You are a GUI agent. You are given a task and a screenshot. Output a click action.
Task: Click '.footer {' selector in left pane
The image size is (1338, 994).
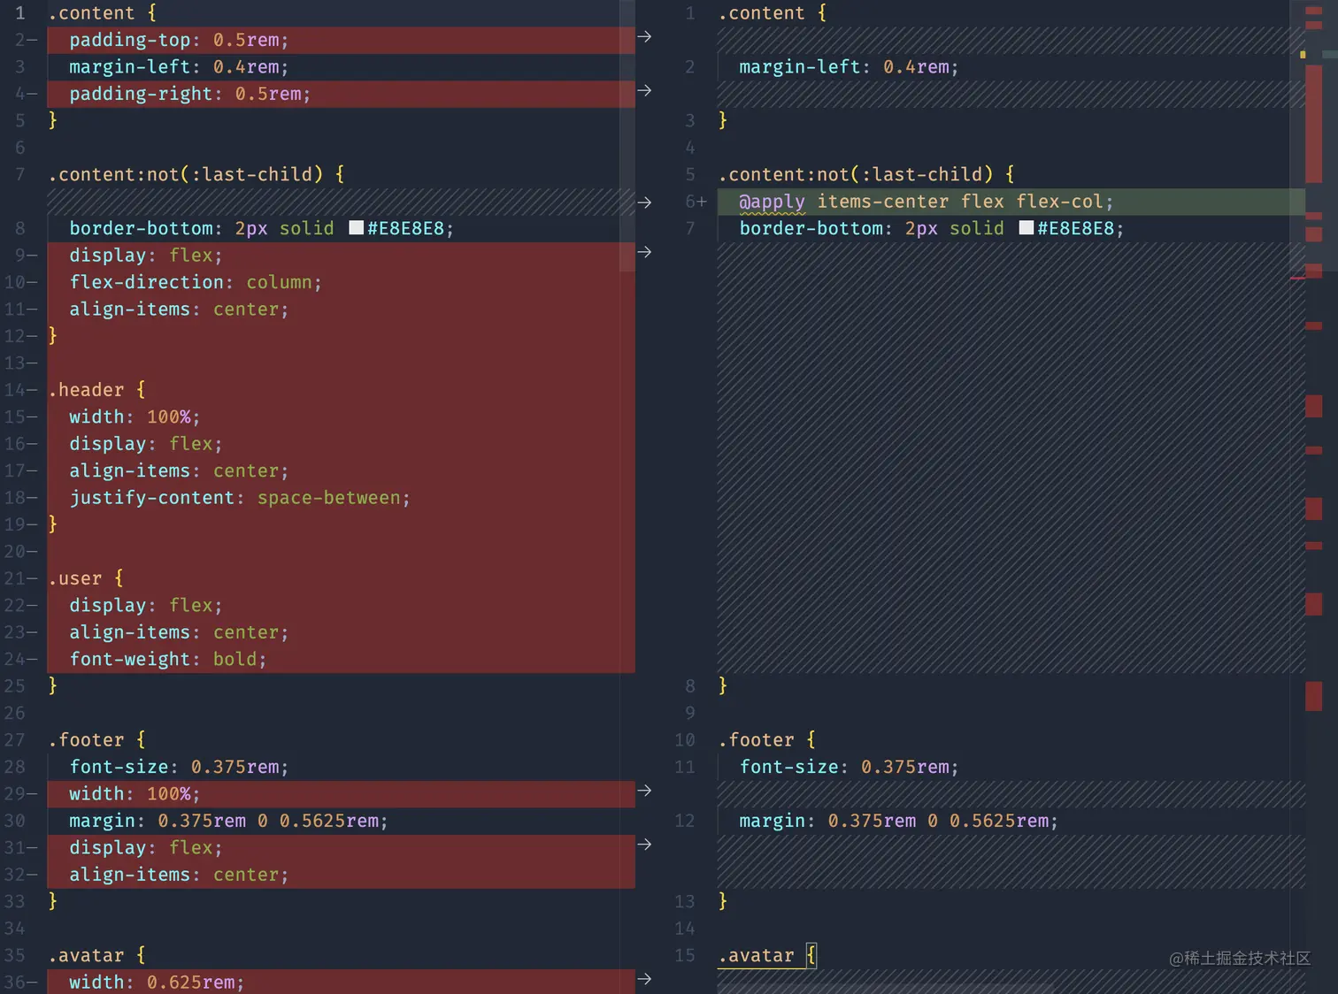point(96,740)
